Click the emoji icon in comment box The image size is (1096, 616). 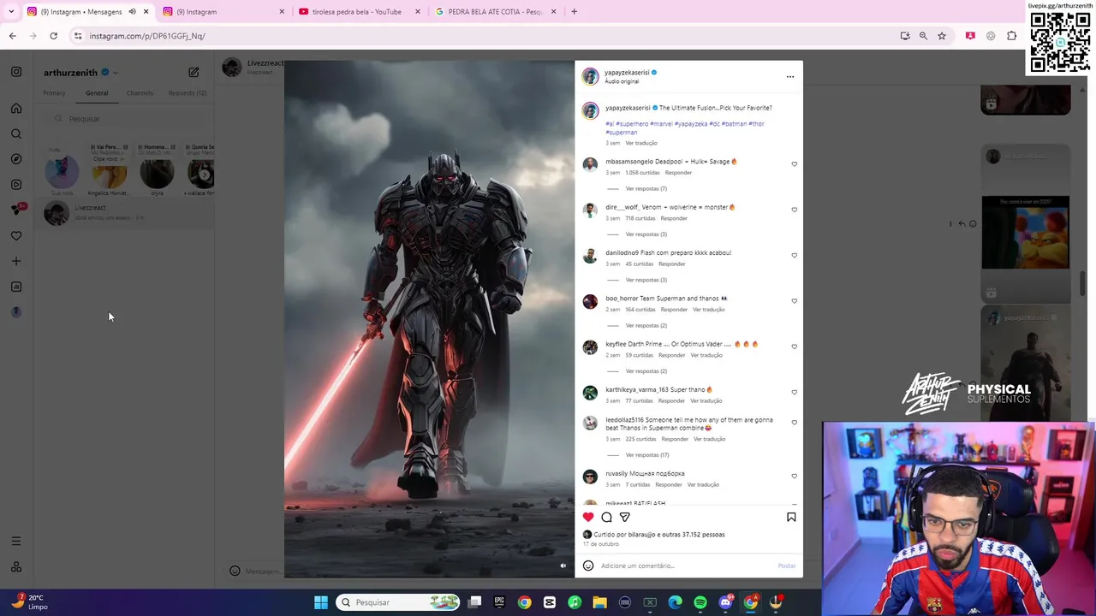pos(588,566)
